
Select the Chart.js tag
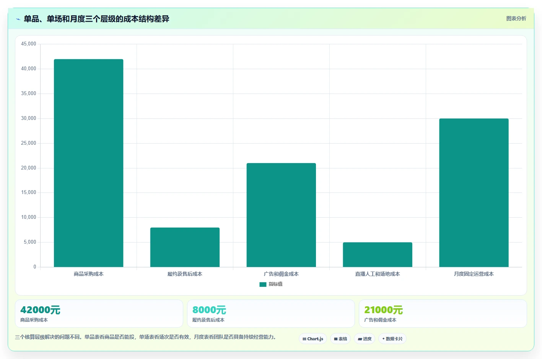point(313,339)
